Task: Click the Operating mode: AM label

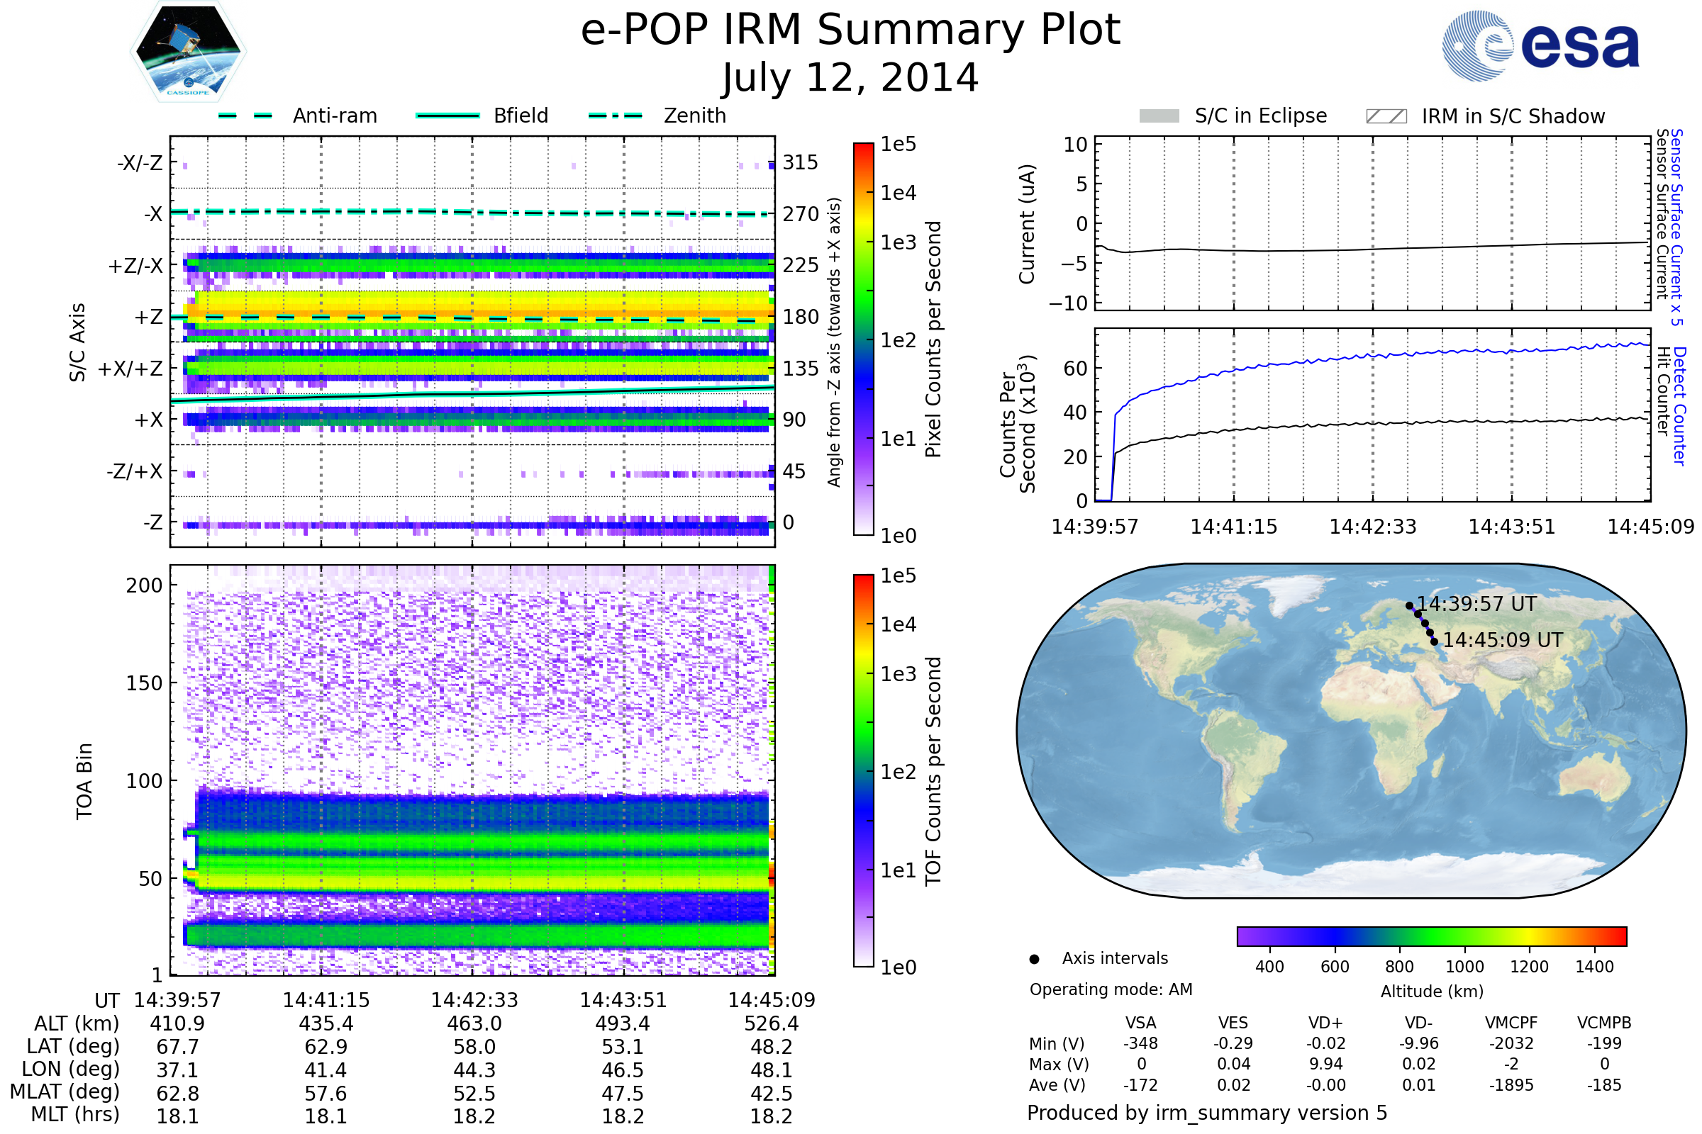Action: coord(1111,989)
